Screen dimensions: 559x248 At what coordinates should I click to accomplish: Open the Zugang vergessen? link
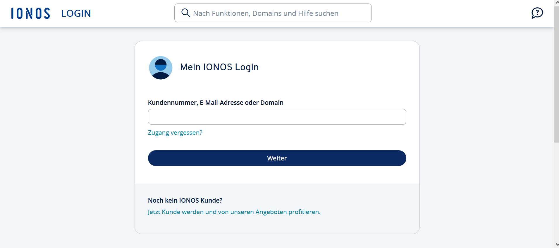point(175,133)
